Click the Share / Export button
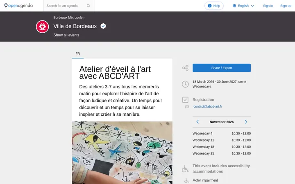This screenshot has width=295, height=184. pos(222,68)
